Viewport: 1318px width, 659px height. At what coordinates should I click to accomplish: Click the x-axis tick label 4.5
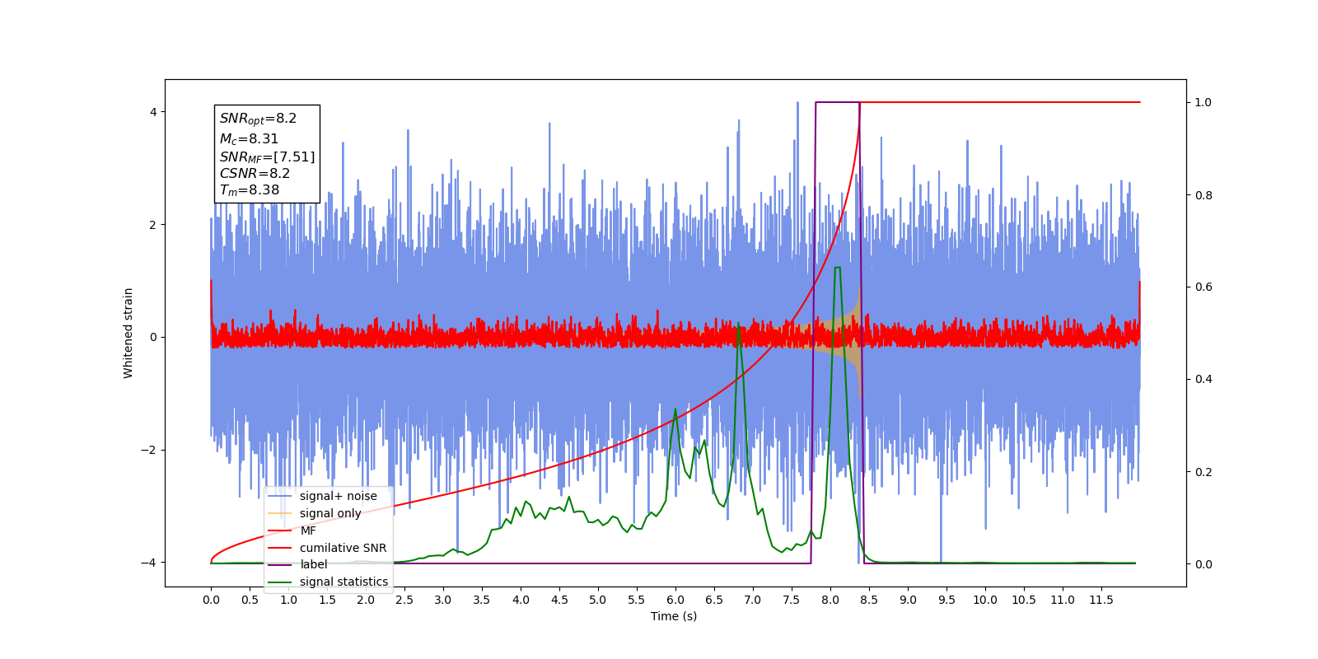(559, 600)
